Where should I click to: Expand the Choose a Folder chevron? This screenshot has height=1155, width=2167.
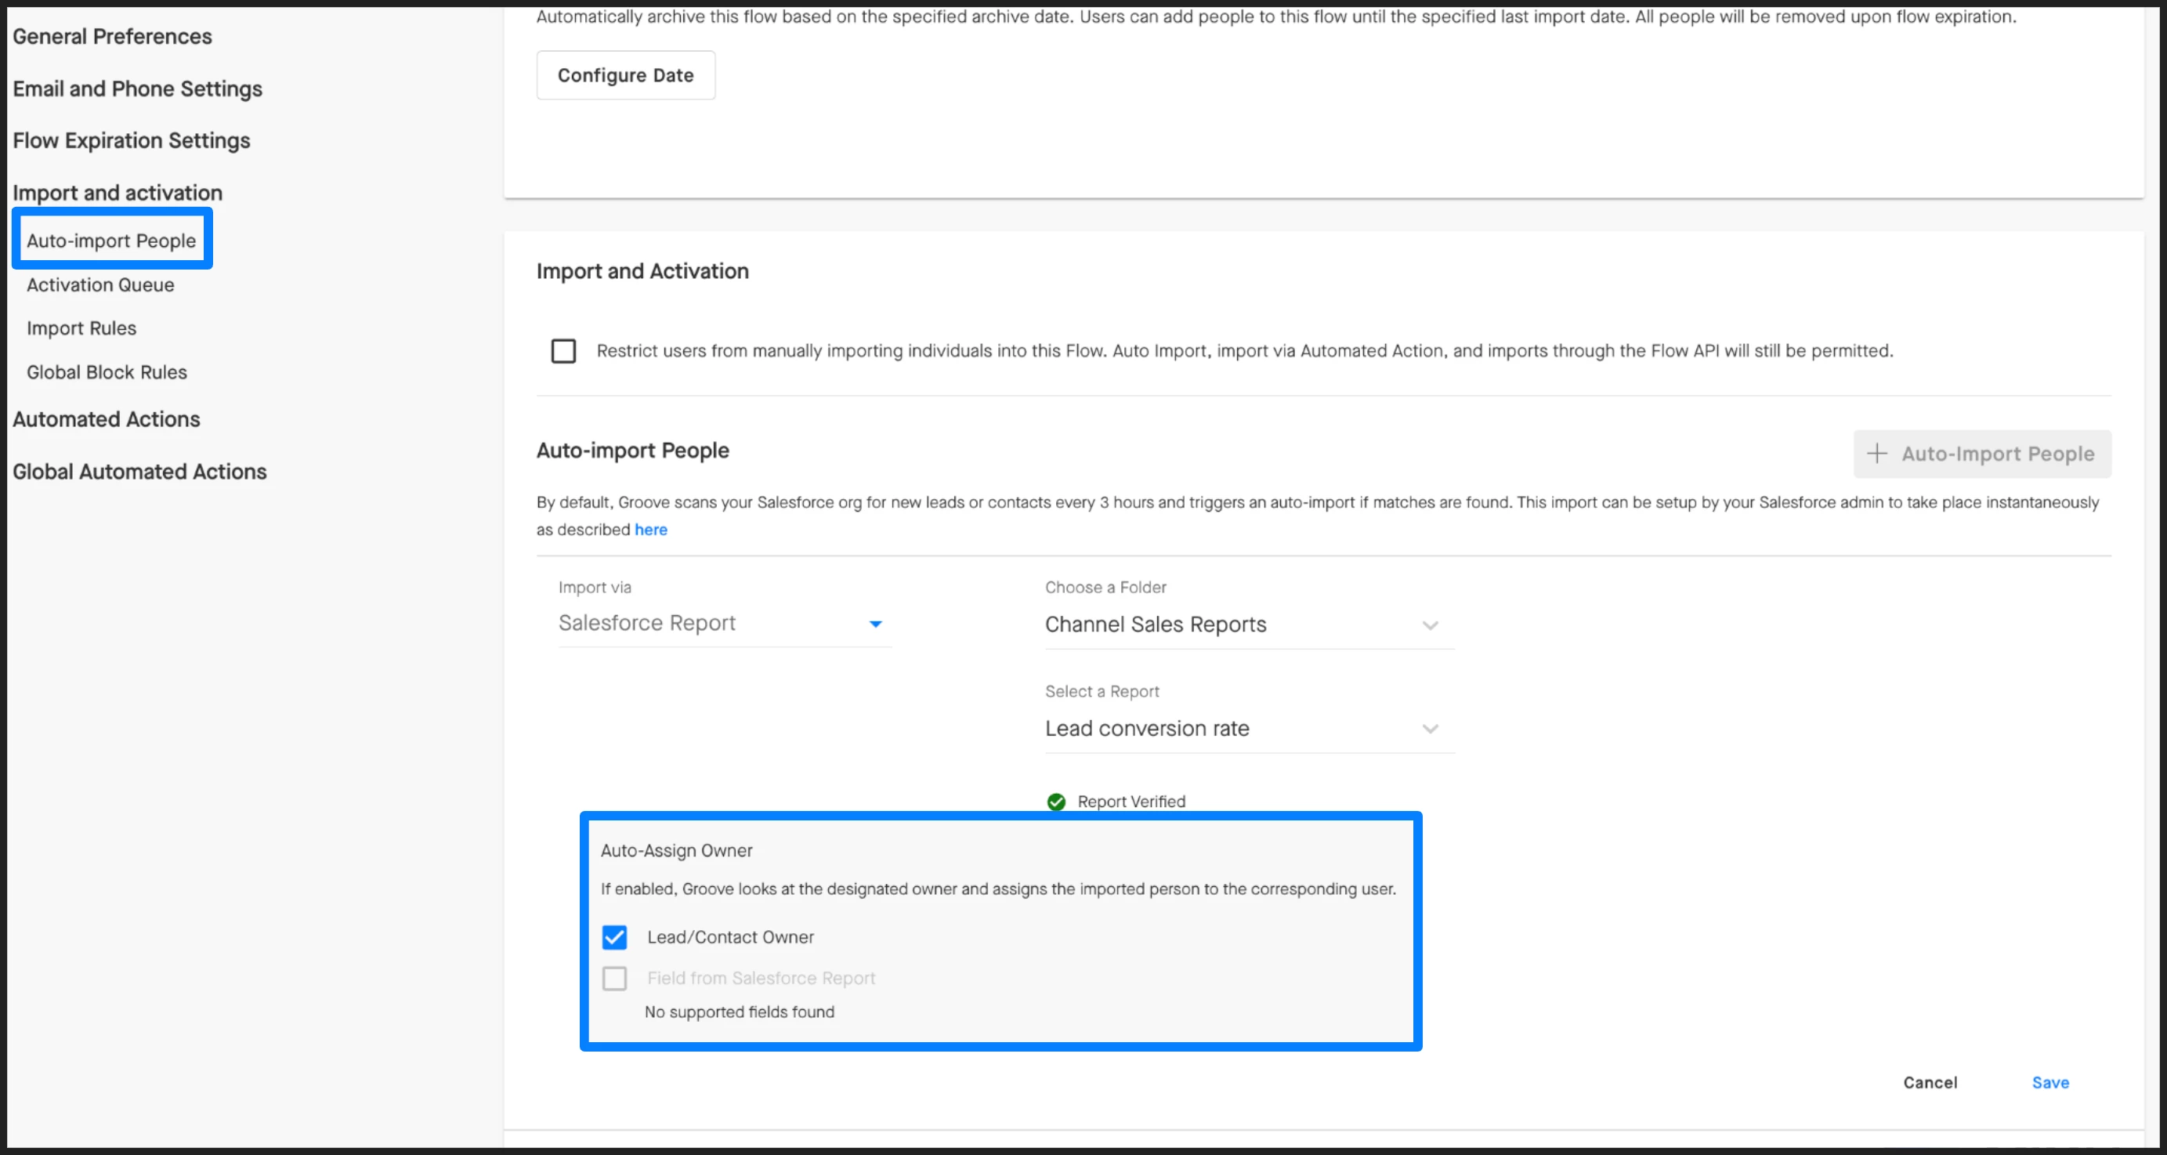(x=1429, y=625)
